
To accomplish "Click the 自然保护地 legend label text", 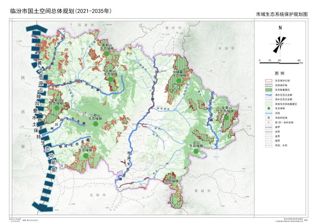I will pyautogui.click(x=281, y=85).
